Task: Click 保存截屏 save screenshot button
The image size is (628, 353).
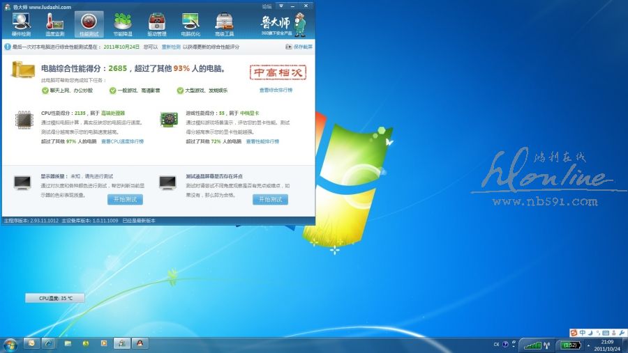Action: tap(299, 47)
